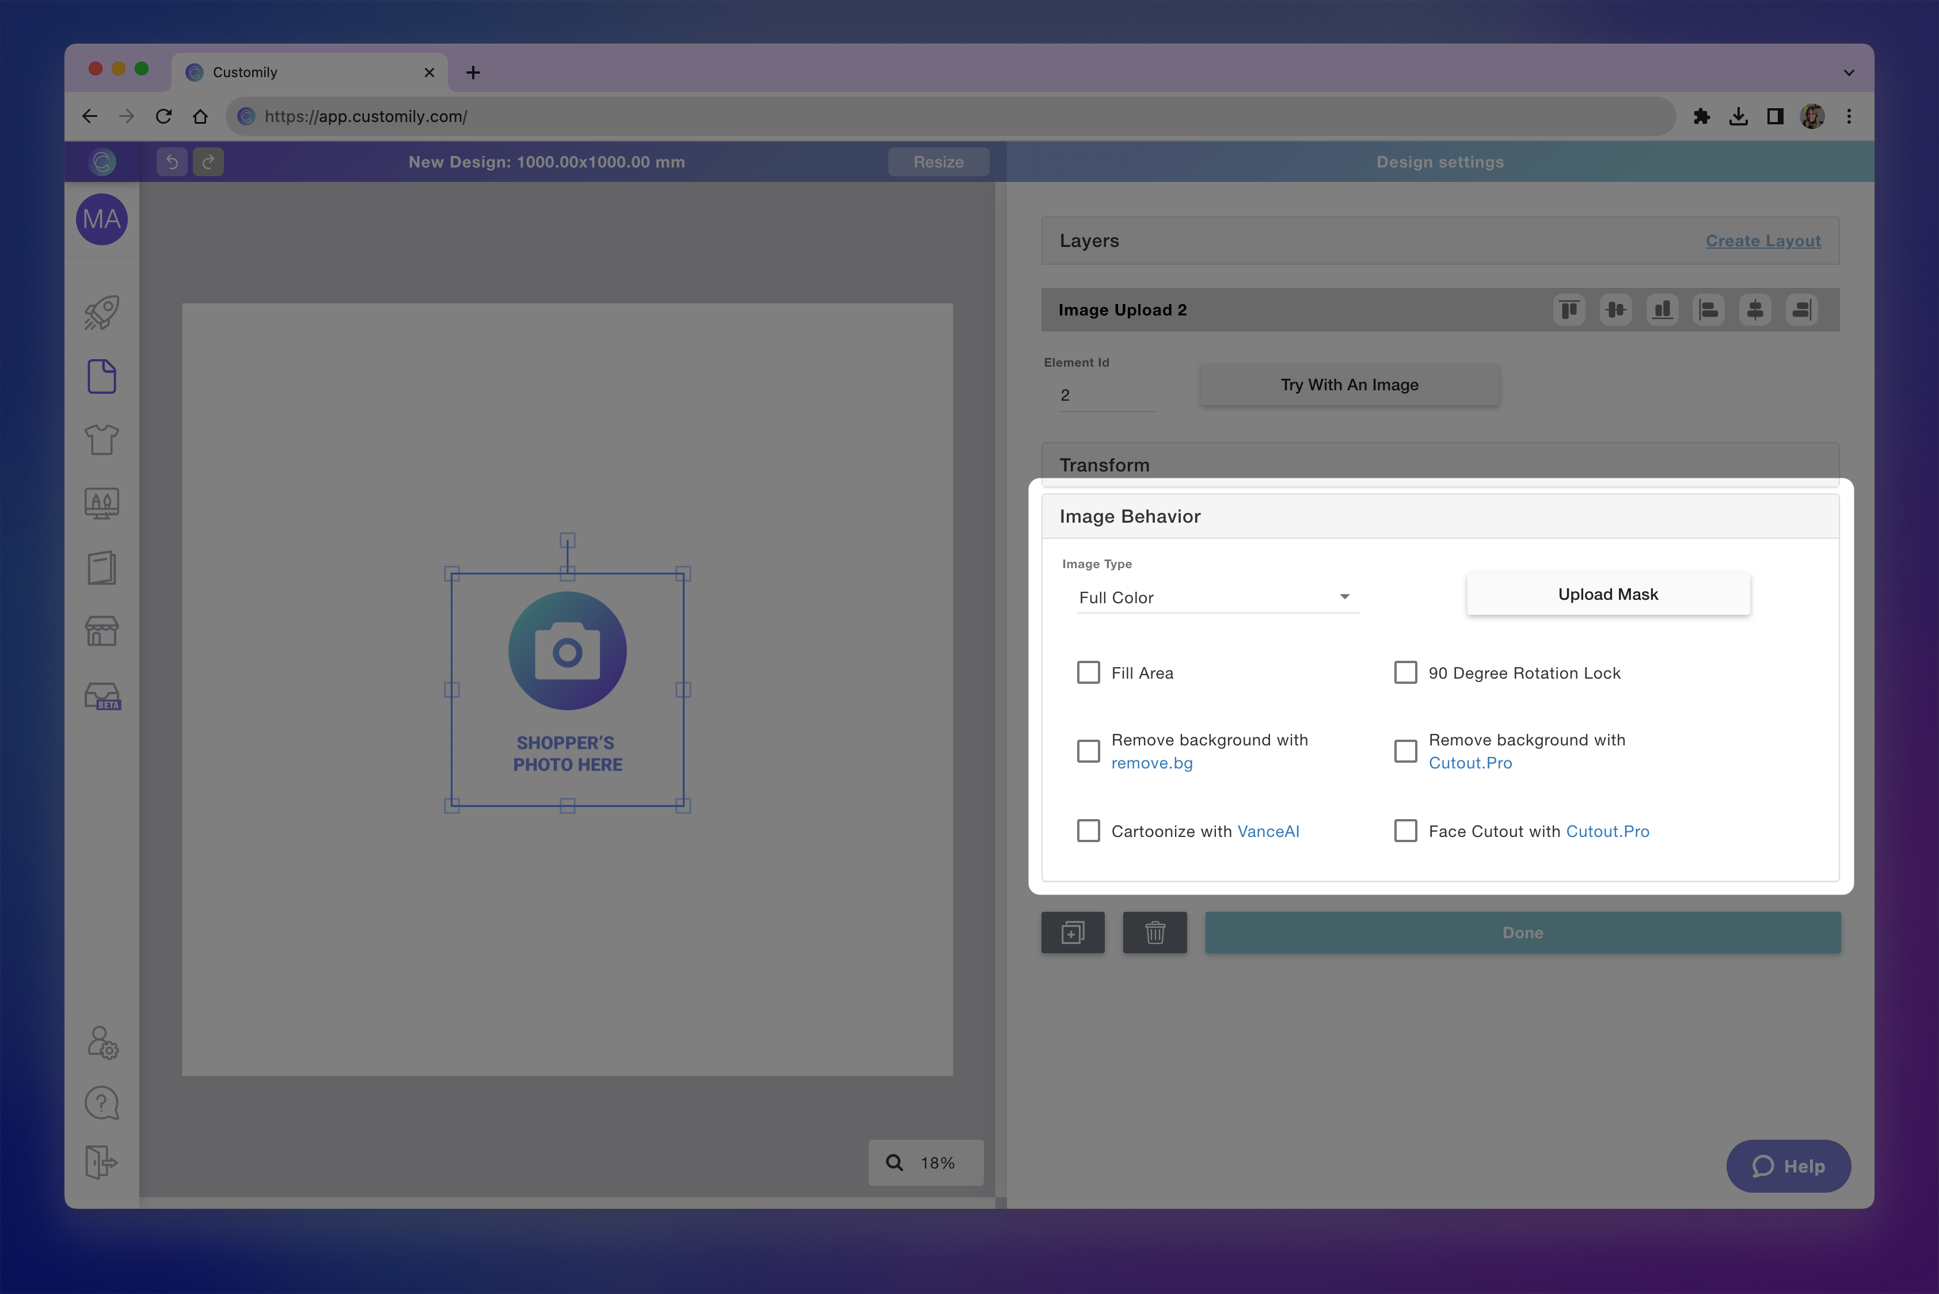This screenshot has width=1939, height=1294.
Task: Click the Upload Mask button
Action: 1607,594
